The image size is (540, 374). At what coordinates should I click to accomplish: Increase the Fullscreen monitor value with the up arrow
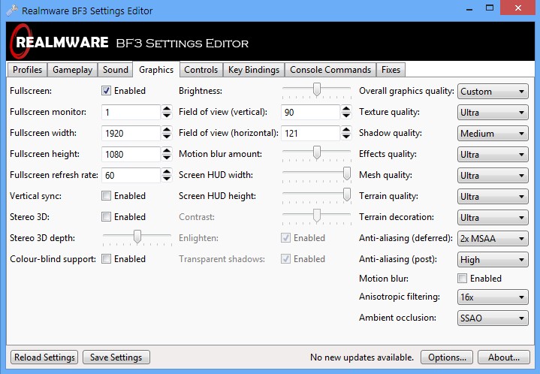pos(166,108)
